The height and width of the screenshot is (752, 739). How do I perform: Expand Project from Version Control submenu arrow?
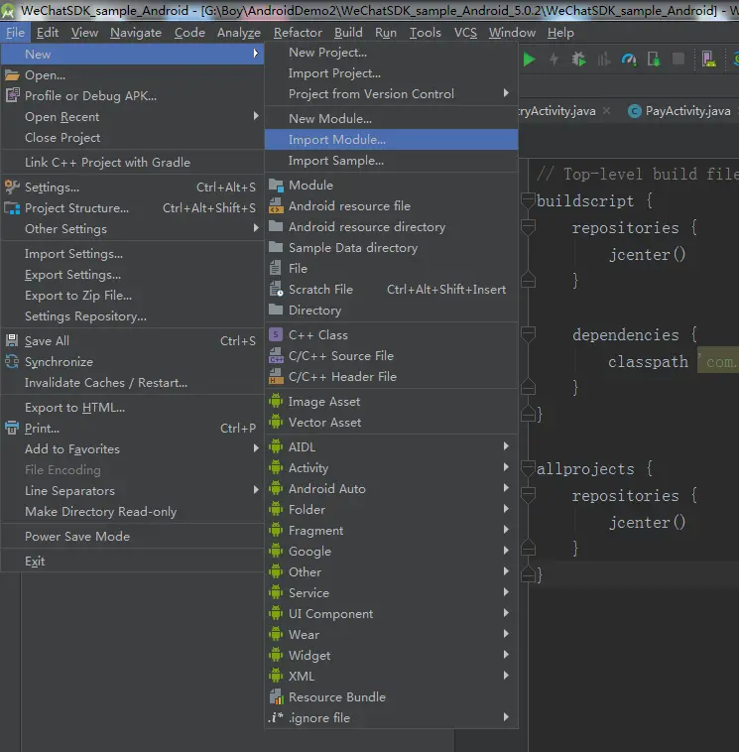[506, 93]
